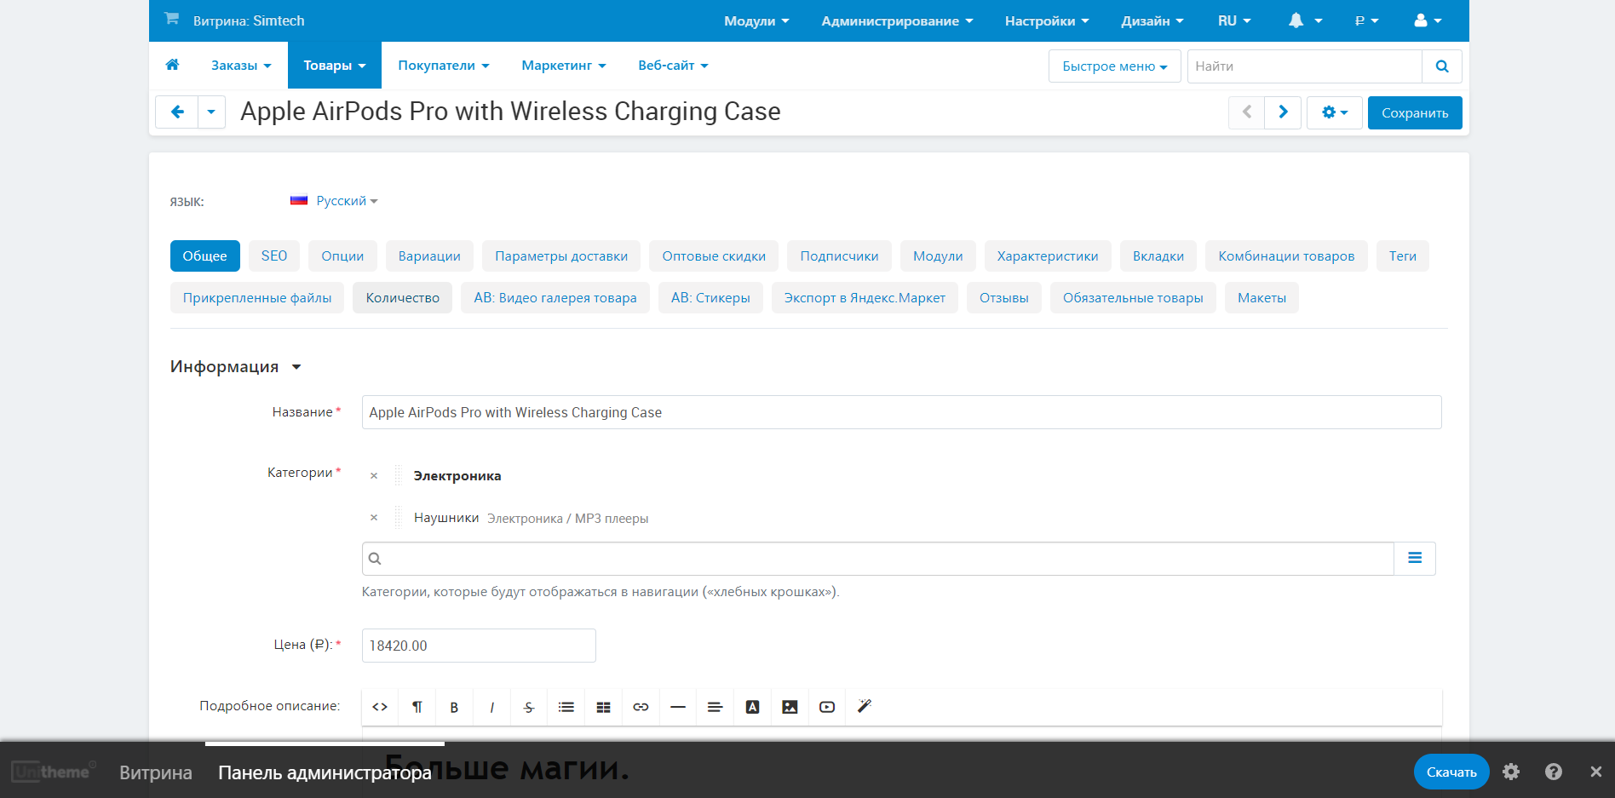
Task: Click the storefront cart icon
Action: click(171, 19)
